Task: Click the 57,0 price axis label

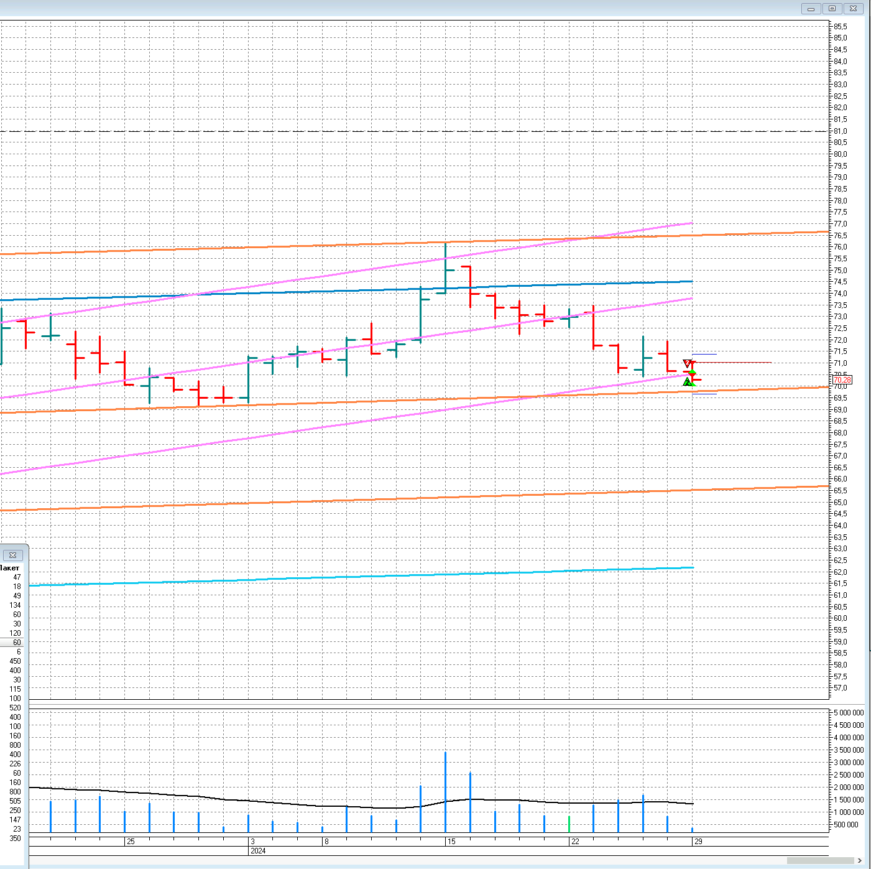Action: (841, 688)
